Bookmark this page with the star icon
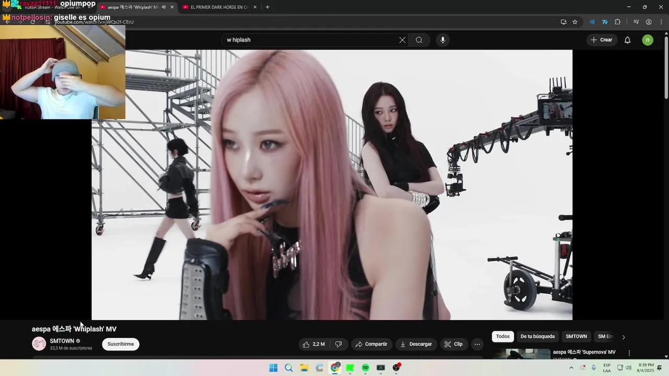Image resolution: width=669 pixels, height=376 pixels. pyautogui.click(x=575, y=22)
